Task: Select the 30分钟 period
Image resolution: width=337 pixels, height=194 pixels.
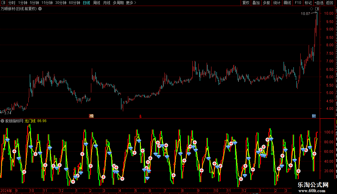Action: 61,3
